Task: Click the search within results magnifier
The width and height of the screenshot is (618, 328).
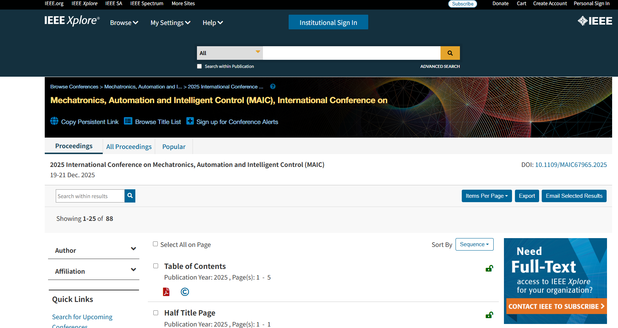Action: tap(130, 196)
